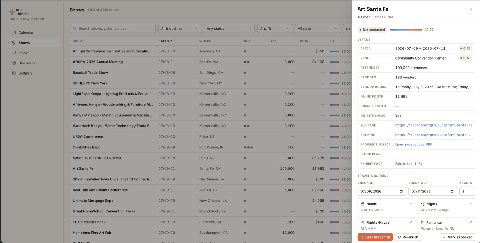Image resolution: width=480 pixels, height=243 pixels.
Task: Open the Any fit dropdown
Action: pos(275,28)
